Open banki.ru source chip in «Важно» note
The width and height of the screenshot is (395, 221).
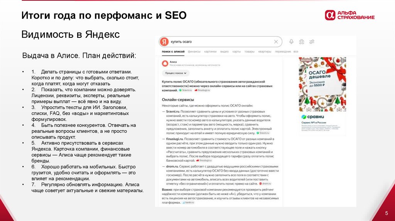click(x=188, y=203)
